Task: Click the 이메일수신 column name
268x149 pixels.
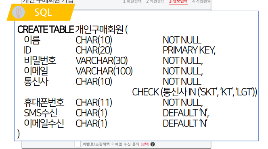Action: [x=44, y=123]
